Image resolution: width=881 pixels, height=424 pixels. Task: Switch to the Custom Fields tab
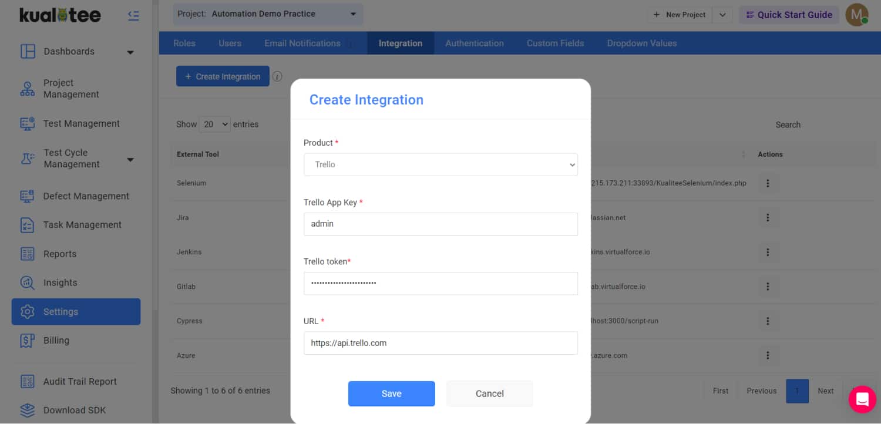[555, 43]
